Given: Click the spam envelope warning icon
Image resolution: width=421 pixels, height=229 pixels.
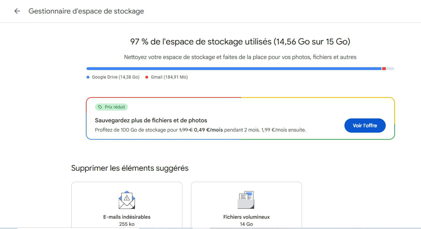Looking at the screenshot, I should pos(127,200).
